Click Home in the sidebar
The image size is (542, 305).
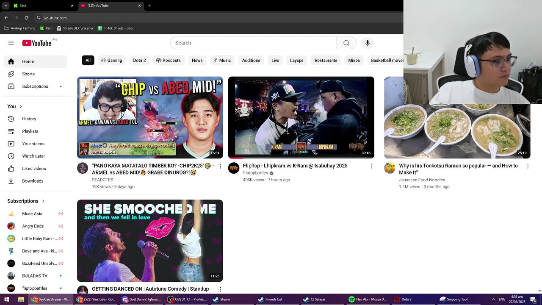36,61
